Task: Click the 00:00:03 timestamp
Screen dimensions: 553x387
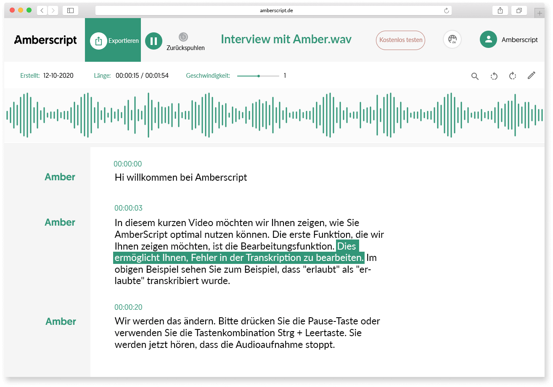Action: click(x=128, y=208)
